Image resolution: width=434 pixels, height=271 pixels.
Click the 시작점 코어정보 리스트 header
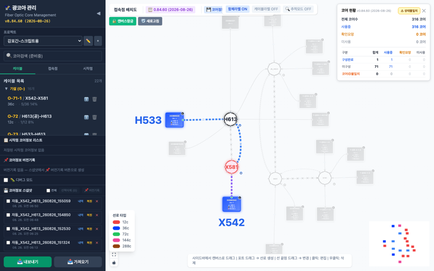(x=53, y=140)
